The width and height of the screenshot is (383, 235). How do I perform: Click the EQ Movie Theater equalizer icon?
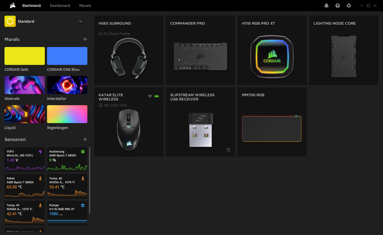coord(101,34)
